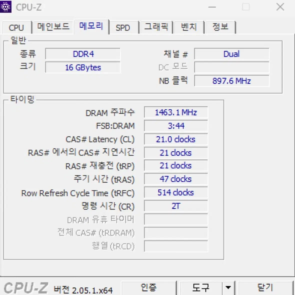
Task: Close the CPU-Z window
Action: click(x=280, y=7)
